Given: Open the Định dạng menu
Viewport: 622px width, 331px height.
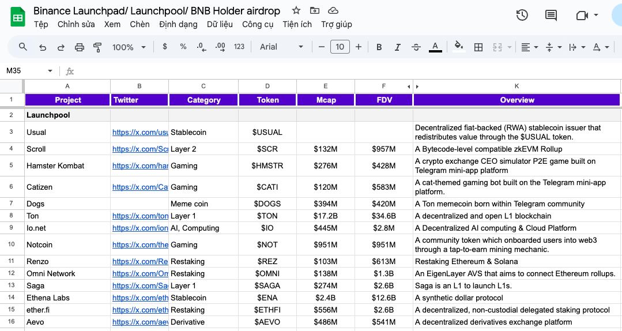Looking at the screenshot, I should (x=178, y=24).
